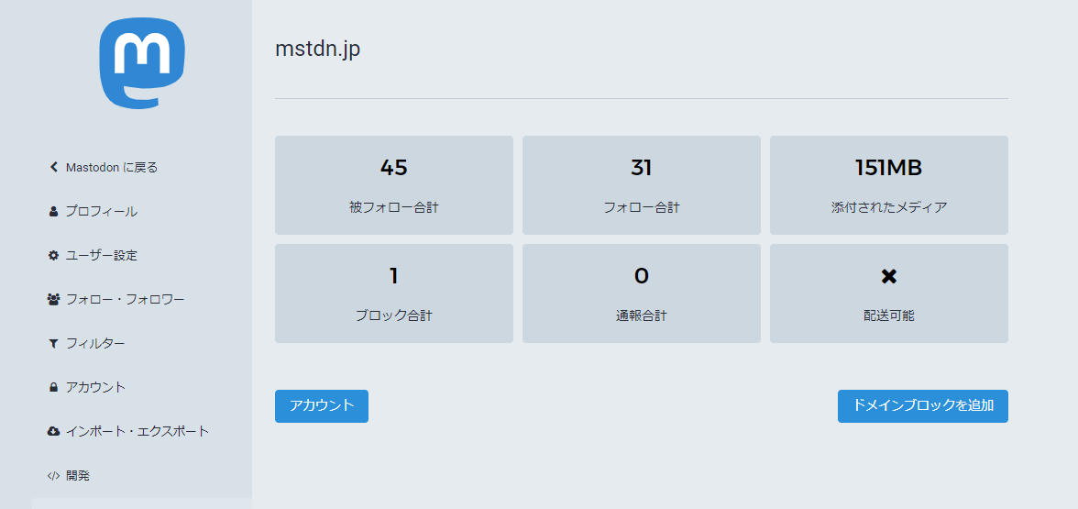Screen dimensions: 1078x509
Task: Click the フォロー合計 card showing 31
Action: tap(642, 185)
